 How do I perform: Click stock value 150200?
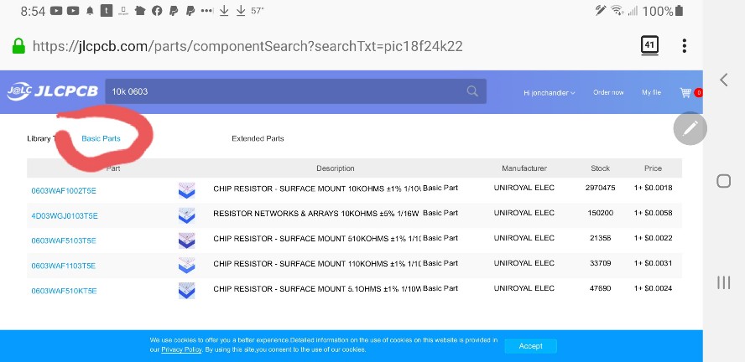coord(600,213)
